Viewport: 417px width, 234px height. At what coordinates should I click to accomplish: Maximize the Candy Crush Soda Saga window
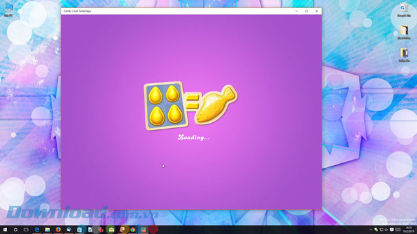tap(307, 11)
